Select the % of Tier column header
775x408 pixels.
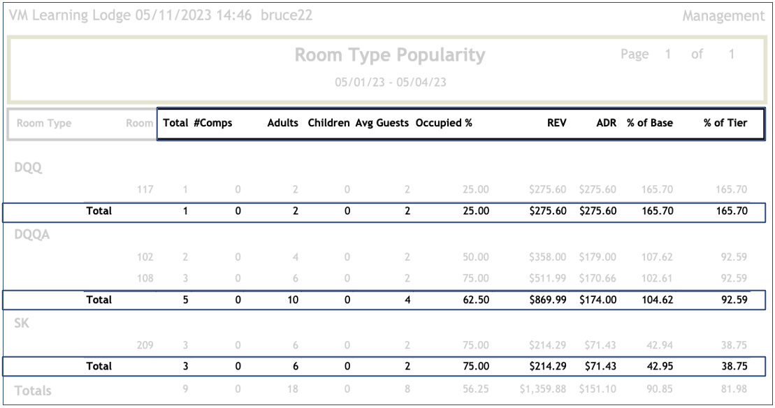725,123
